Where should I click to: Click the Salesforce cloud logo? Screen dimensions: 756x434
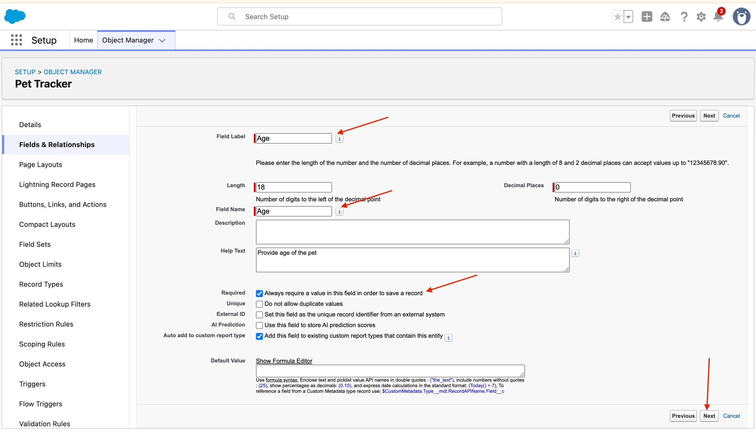click(x=15, y=16)
